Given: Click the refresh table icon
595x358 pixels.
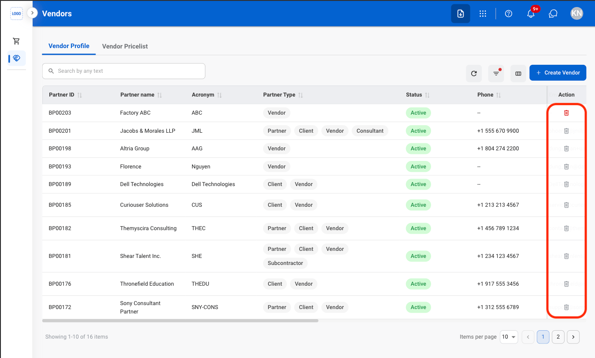Looking at the screenshot, I should 474,73.
